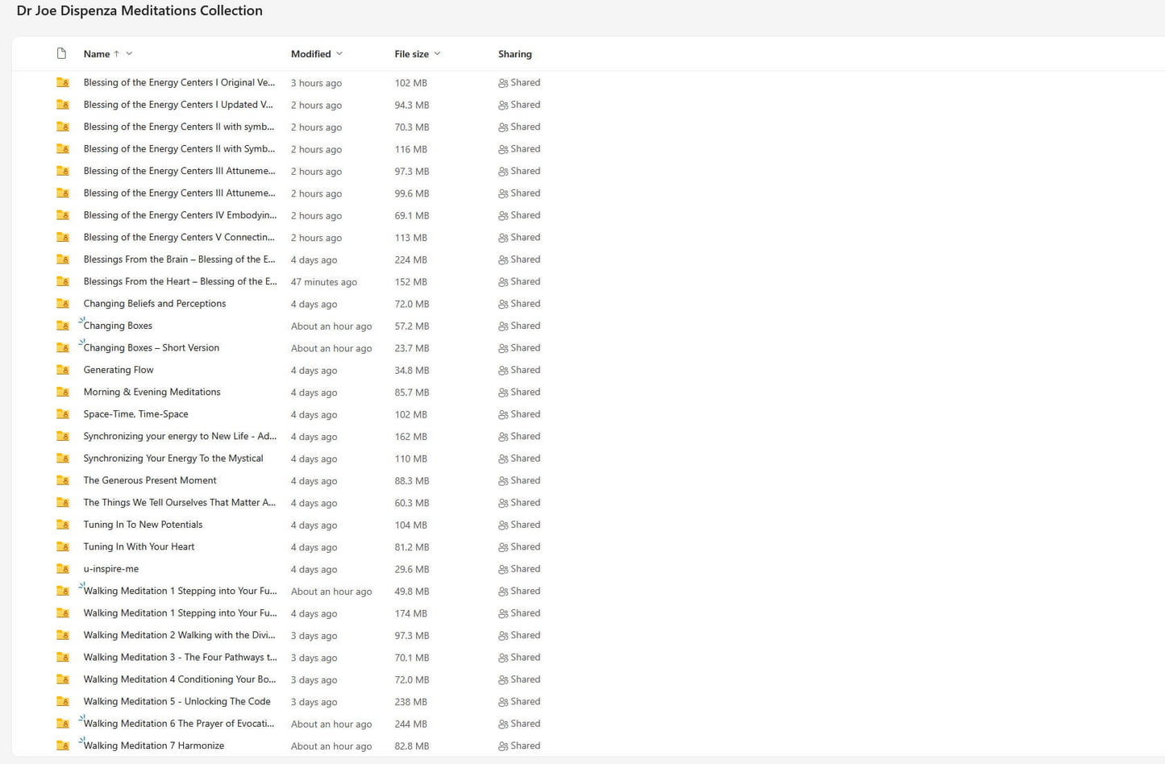This screenshot has height=764, width=1165.
Task: Click sharing icon for Changing Beliefs and Perceptions
Action: click(503, 304)
